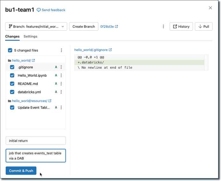Open top toolbar more options kebab menu
221x181 pixels.
[163, 27]
